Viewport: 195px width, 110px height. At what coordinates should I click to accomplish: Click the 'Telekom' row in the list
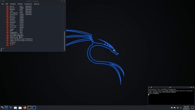click(x=11, y=42)
